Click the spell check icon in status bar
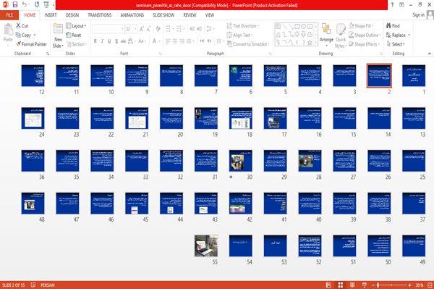This screenshot has width=434, height=289. pos(33,285)
